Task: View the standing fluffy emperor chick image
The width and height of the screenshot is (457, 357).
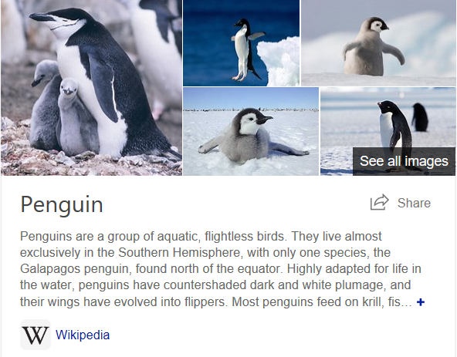Action: pos(378,43)
